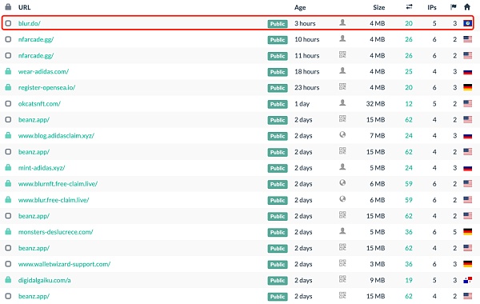Sort by the Size column header
The image size is (480, 304).
379,7
